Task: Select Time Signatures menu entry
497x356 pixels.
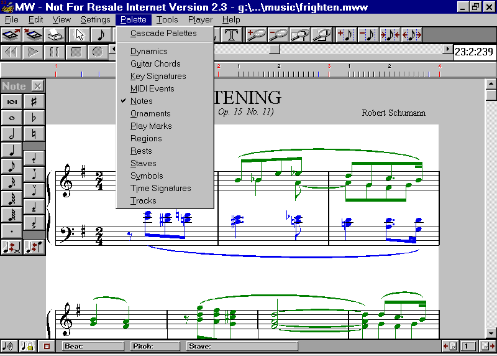Action: tap(160, 188)
